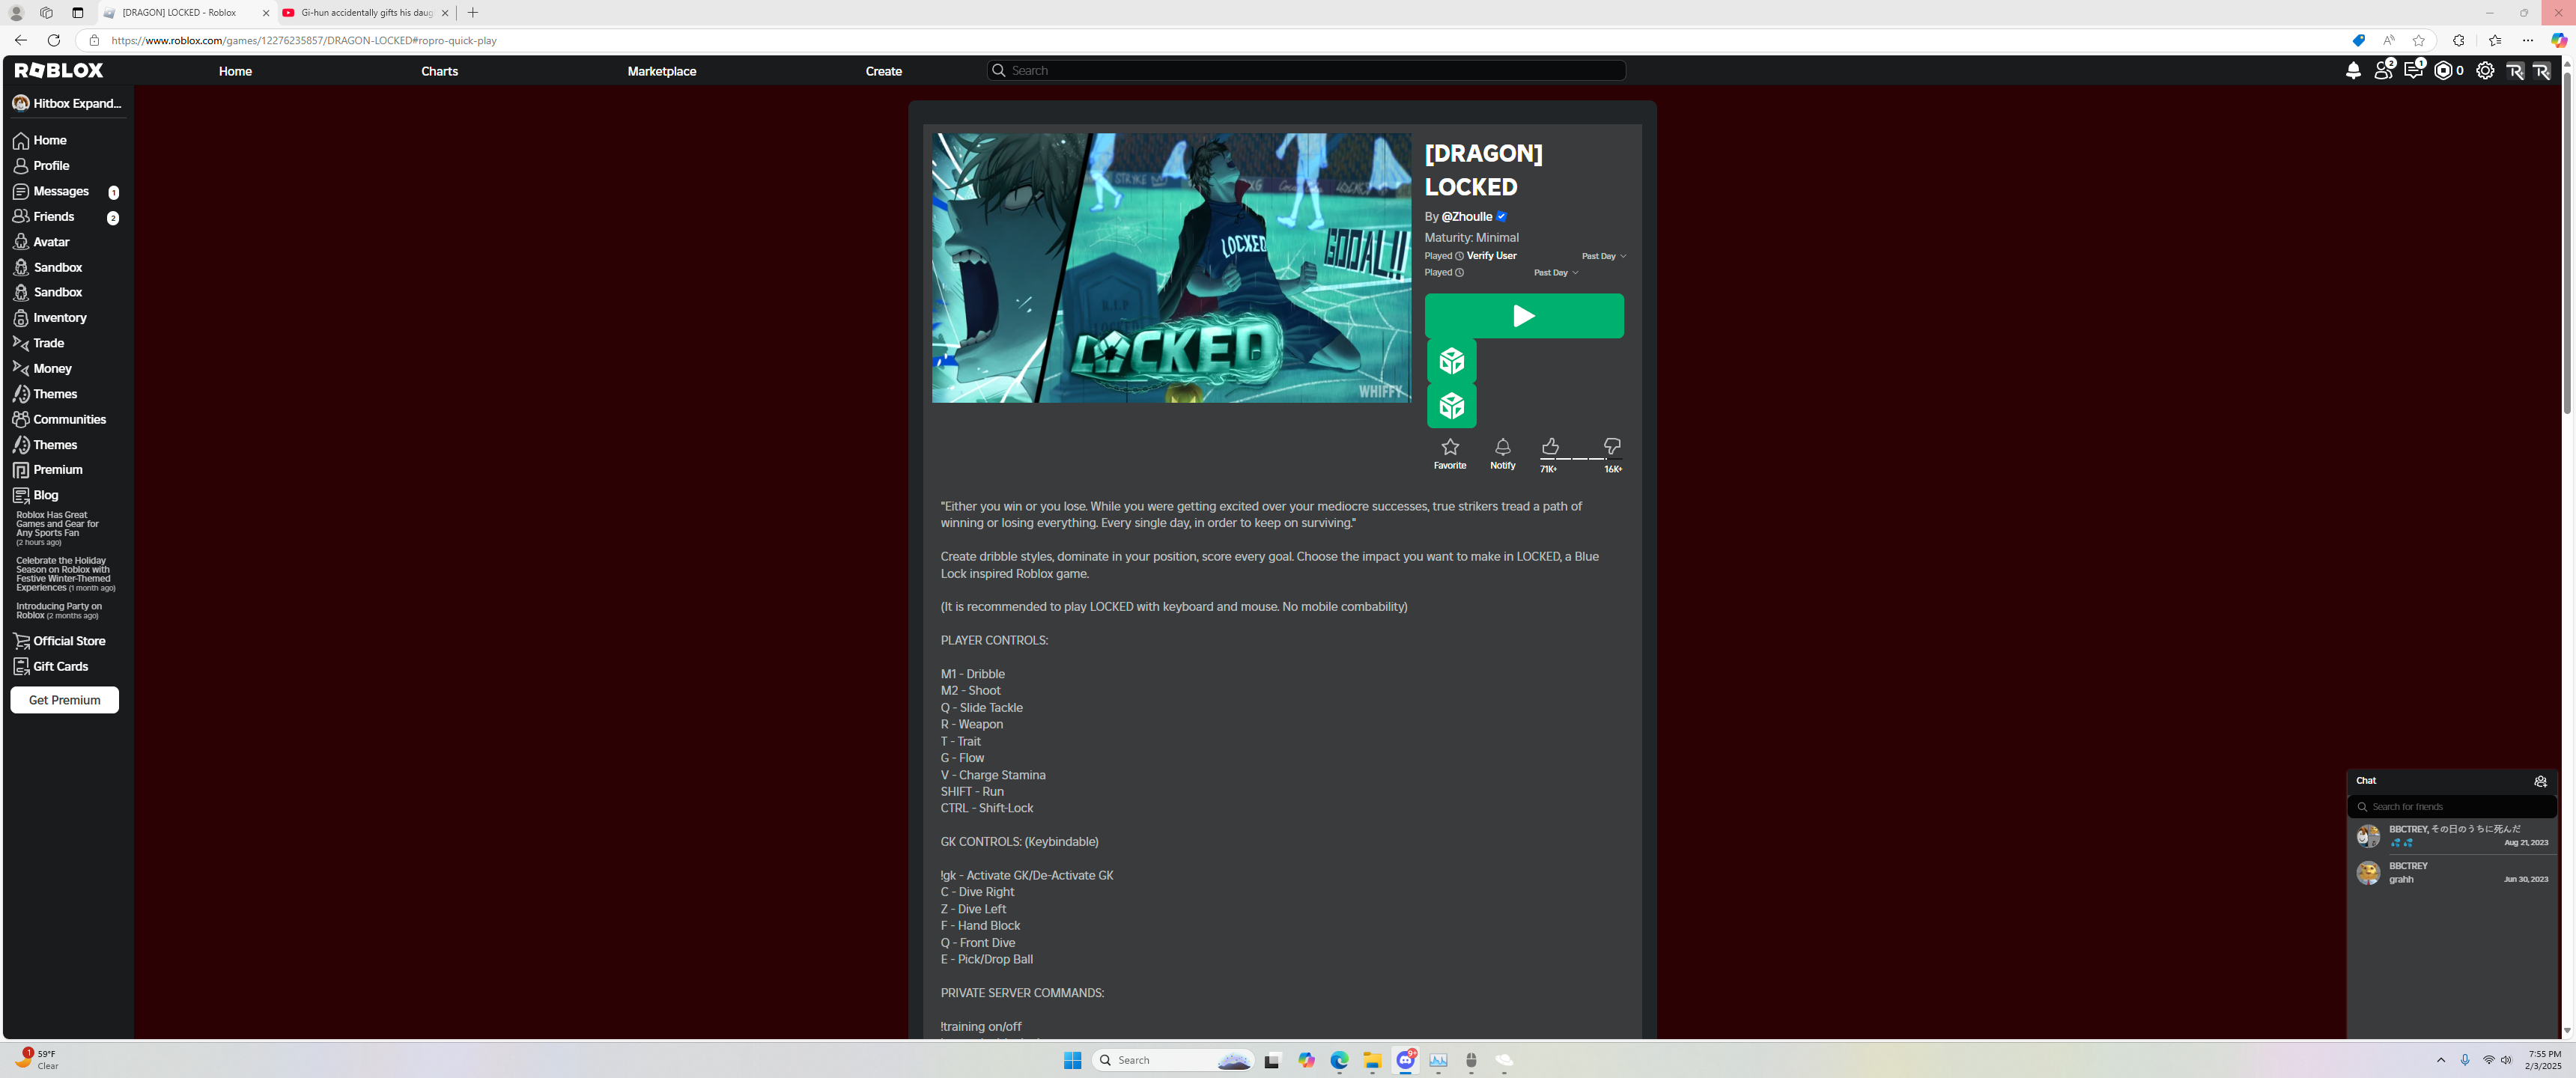This screenshot has width=2576, height=1078.
Task: Open Home in the top navigation
Action: click(235, 71)
